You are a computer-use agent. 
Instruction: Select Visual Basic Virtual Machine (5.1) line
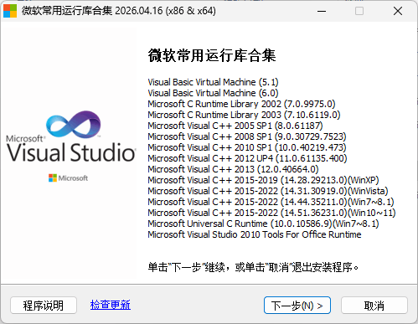coord(213,82)
